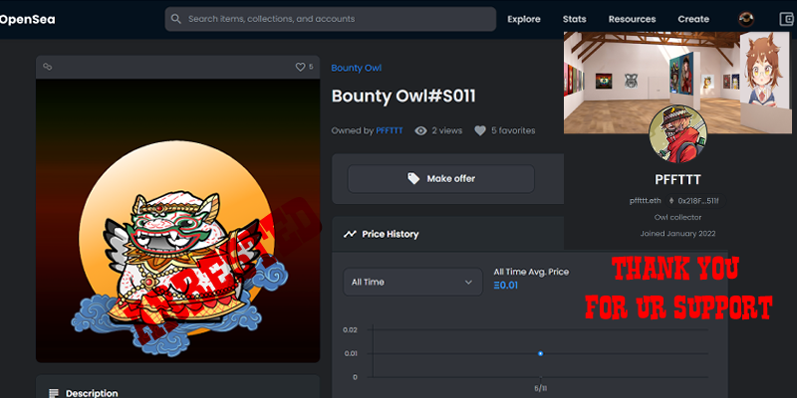The image size is (797, 398).
Task: Click the Ethereum icon beside address
Action: pyautogui.click(x=671, y=201)
